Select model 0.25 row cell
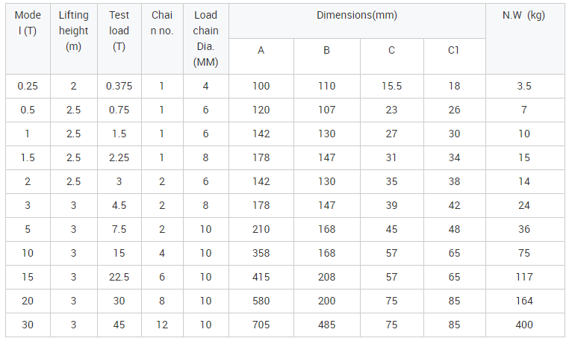 [x=28, y=86]
